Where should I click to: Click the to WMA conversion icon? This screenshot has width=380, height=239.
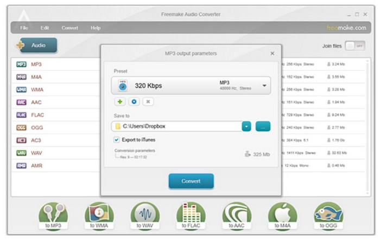click(x=99, y=216)
